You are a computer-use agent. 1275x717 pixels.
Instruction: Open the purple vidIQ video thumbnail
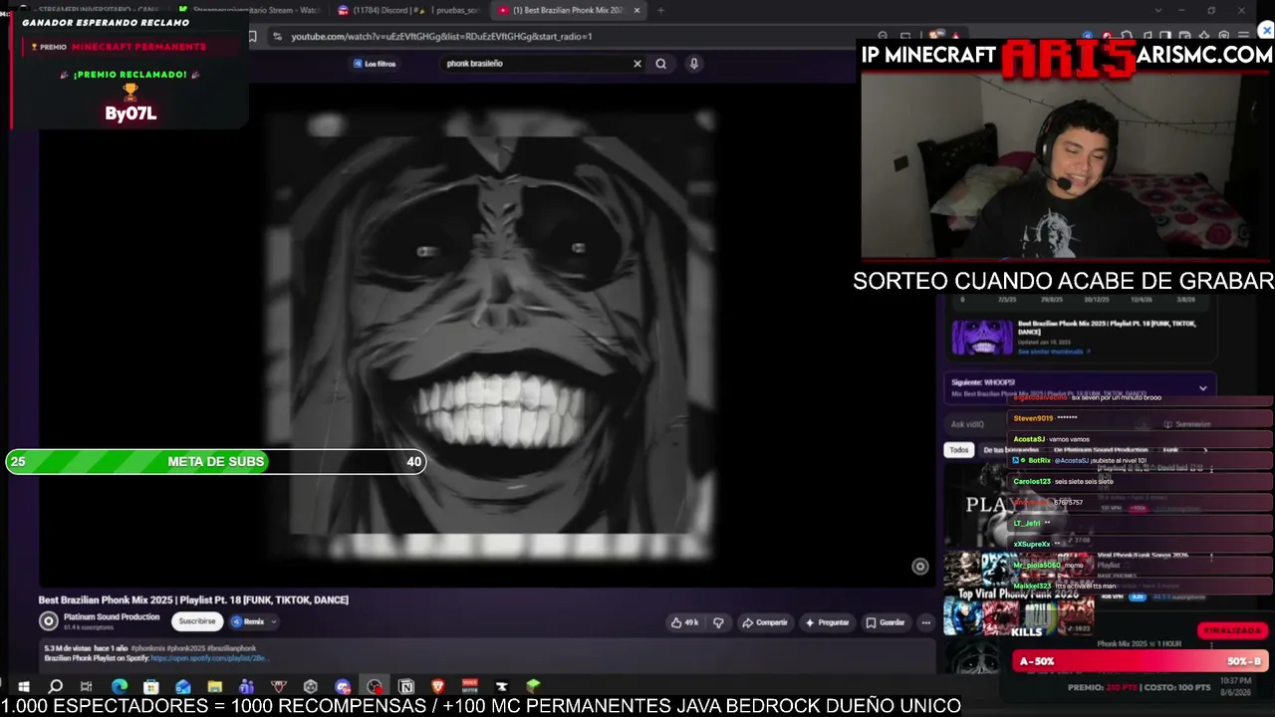click(x=982, y=338)
